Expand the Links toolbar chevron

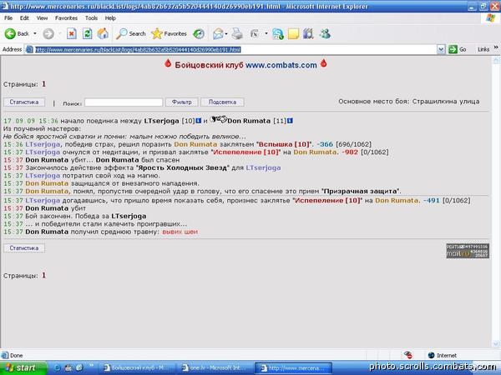point(496,47)
